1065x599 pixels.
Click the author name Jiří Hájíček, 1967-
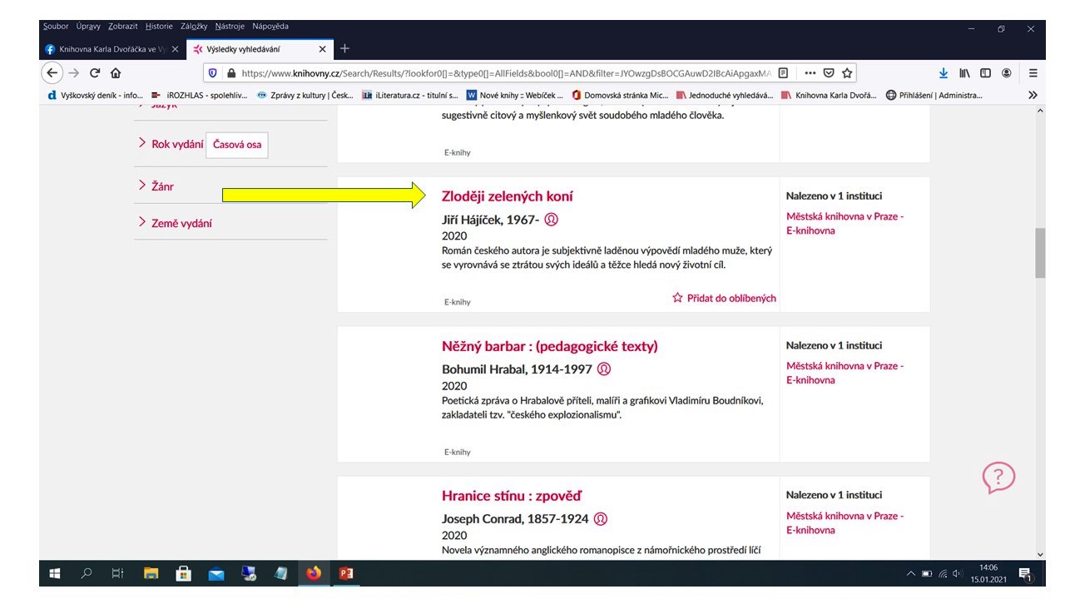tap(491, 220)
